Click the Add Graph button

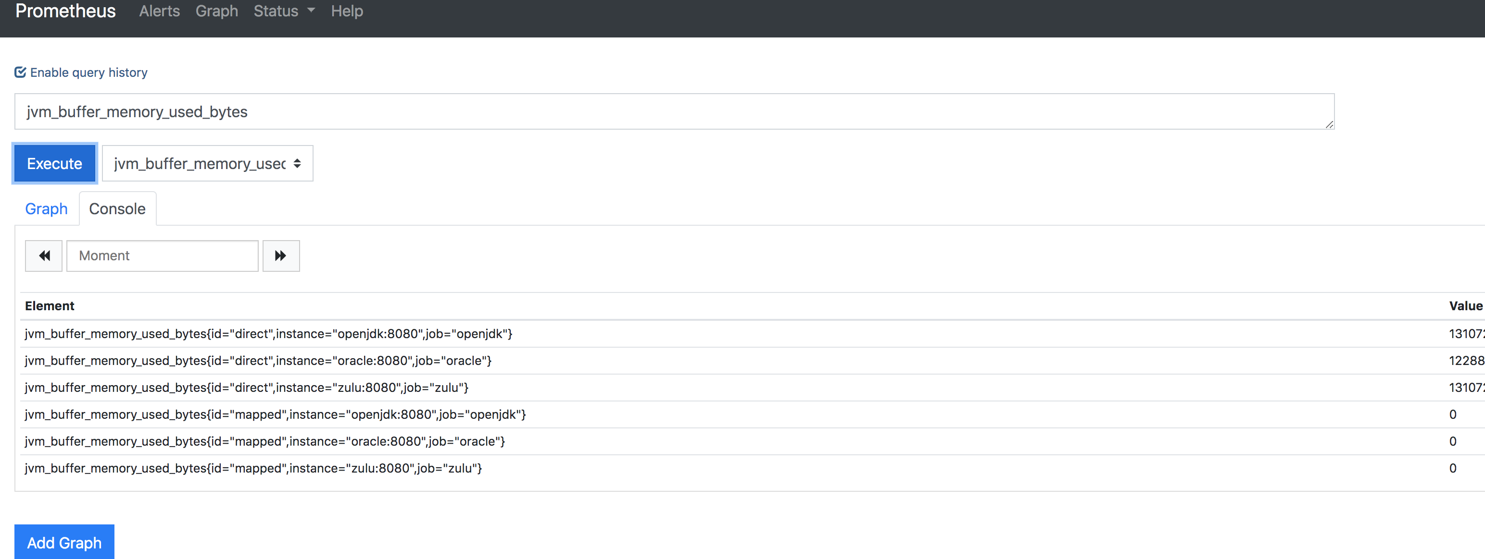coord(64,542)
